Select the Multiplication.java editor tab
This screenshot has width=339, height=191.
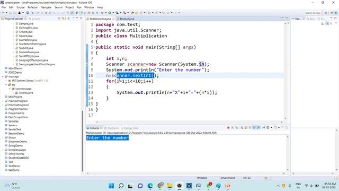(x=100, y=19)
